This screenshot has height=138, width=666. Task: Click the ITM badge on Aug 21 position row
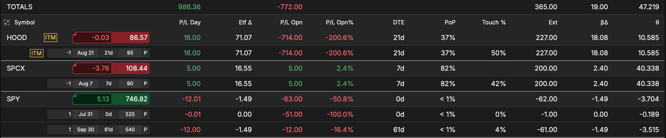tap(37, 53)
